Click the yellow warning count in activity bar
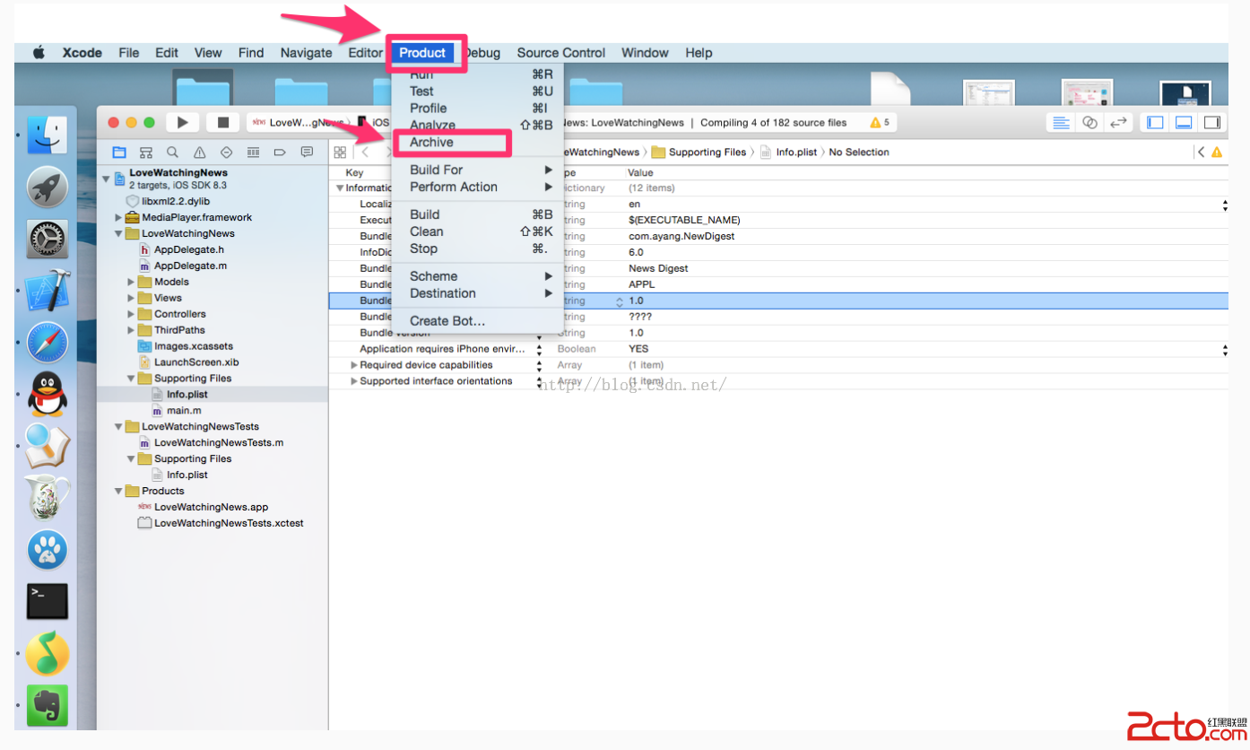The image size is (1250, 750). (x=880, y=123)
